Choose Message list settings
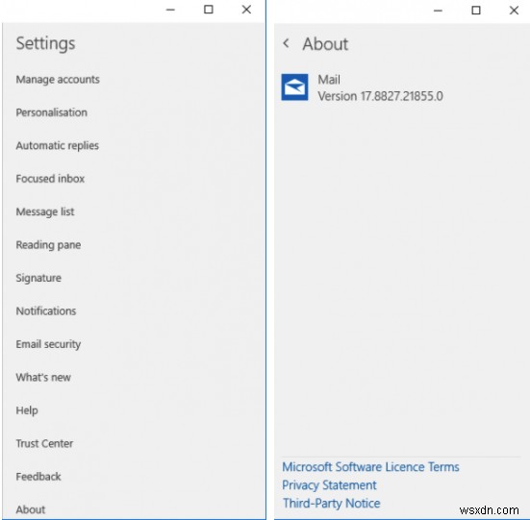 tap(45, 211)
